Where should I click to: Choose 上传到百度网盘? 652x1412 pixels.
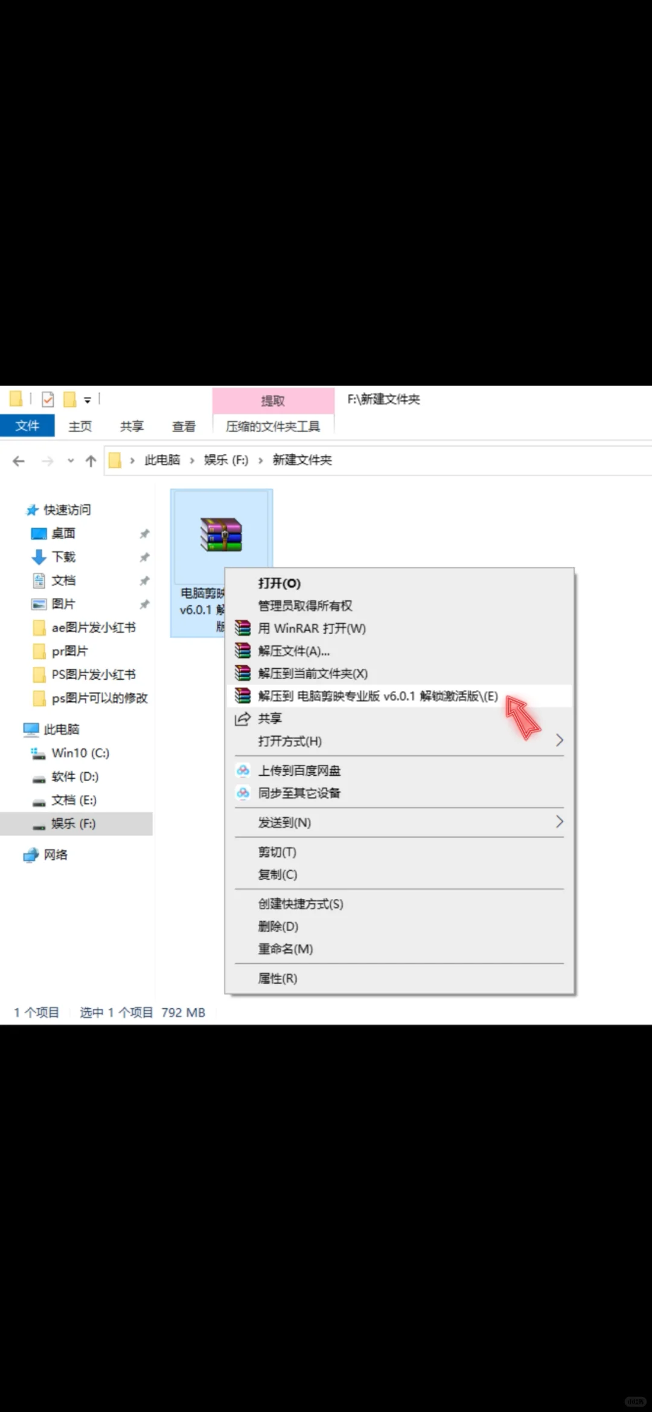400,771
